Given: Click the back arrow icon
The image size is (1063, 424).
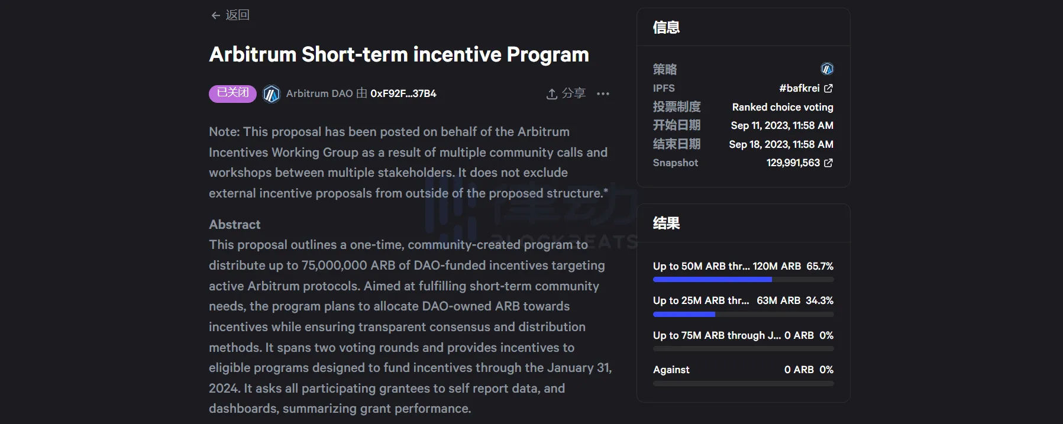Looking at the screenshot, I should pyautogui.click(x=216, y=15).
